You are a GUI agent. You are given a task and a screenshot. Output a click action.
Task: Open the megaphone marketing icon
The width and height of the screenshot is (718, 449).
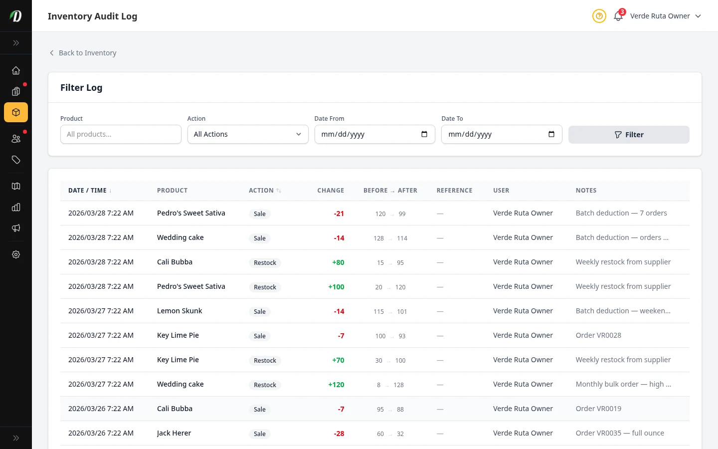click(x=16, y=228)
